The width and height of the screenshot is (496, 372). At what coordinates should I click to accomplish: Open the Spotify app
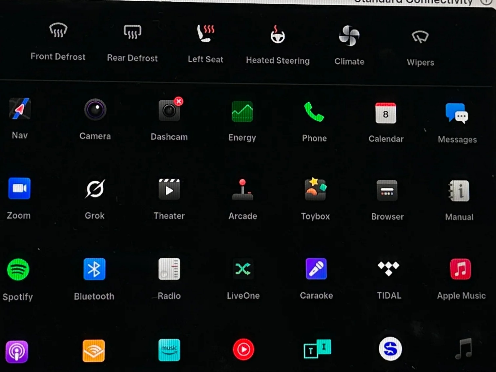[18, 270]
